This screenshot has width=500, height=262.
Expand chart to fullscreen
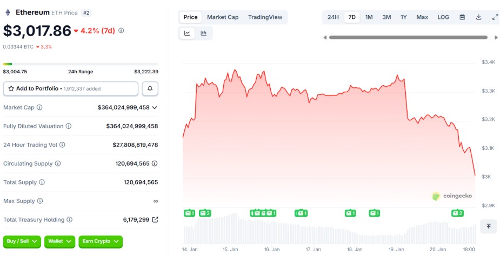pos(495,17)
